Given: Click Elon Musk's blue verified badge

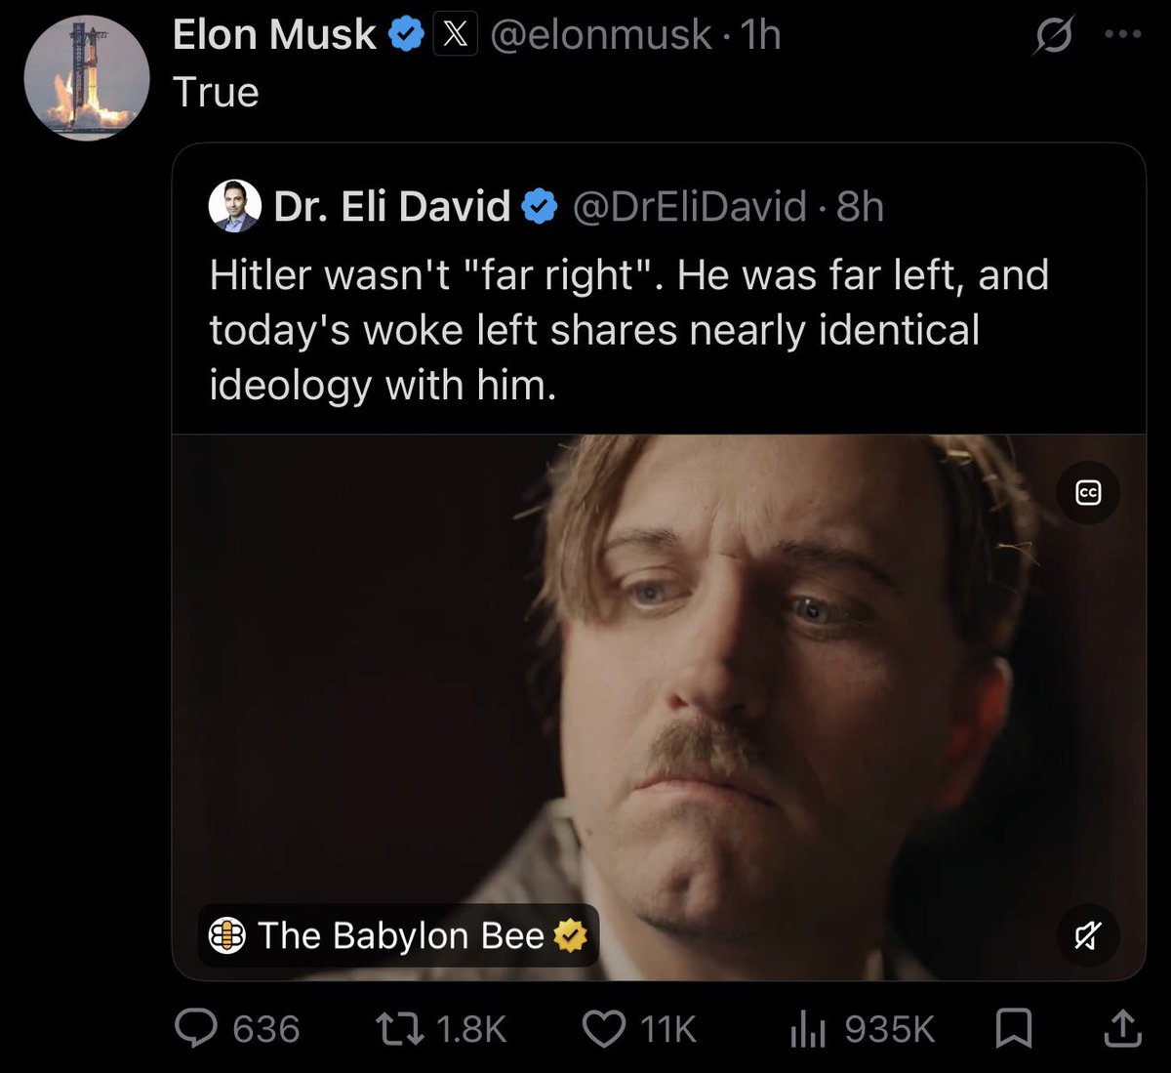Looking at the screenshot, I should 406,35.
